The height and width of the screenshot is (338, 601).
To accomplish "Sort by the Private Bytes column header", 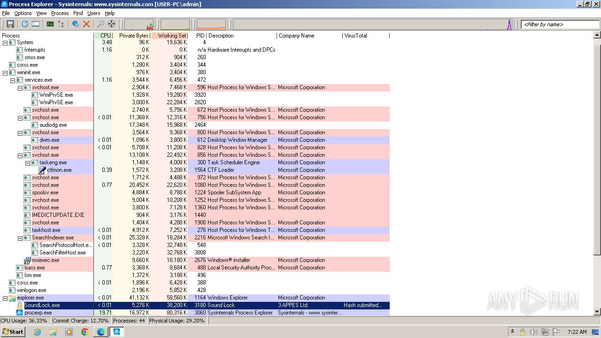I will click(131, 35).
